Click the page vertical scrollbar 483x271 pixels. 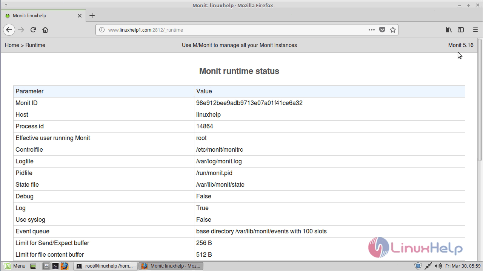[x=480, y=100]
